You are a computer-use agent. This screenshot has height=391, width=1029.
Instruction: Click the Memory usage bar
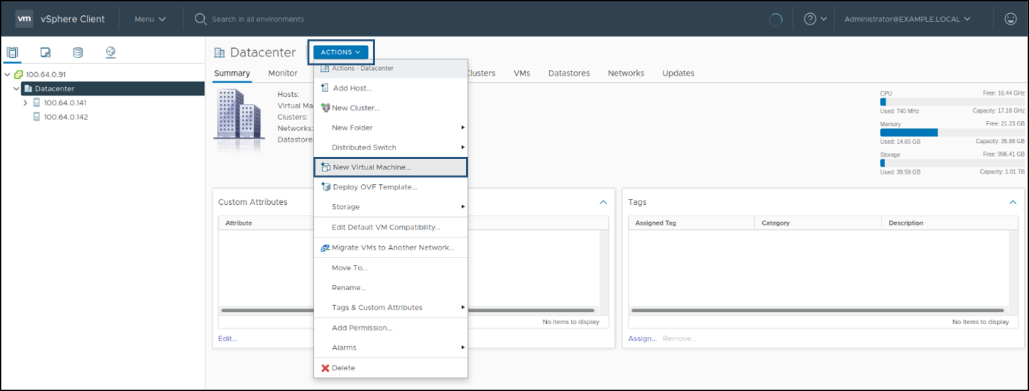[952, 132]
